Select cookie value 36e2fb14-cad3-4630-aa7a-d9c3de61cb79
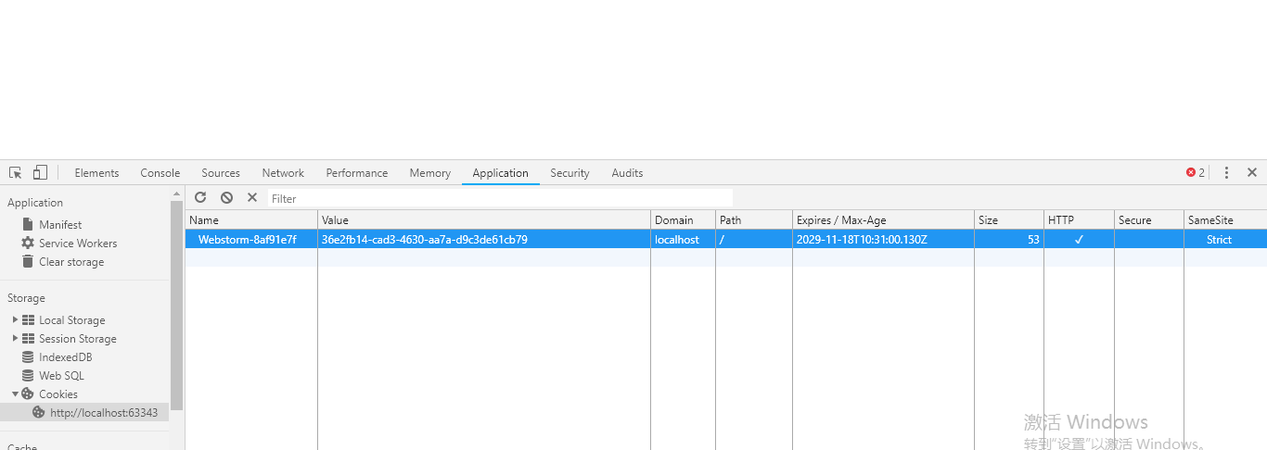The image size is (1267, 450). pos(484,239)
